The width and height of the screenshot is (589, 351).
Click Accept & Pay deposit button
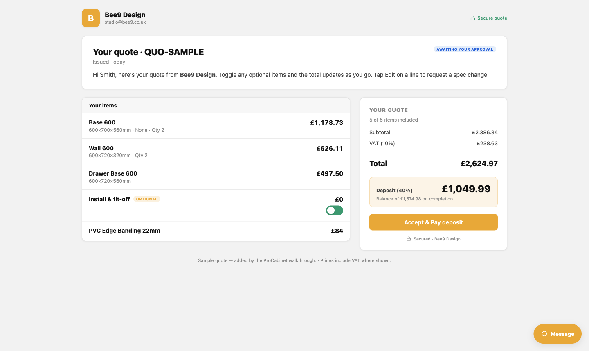point(434,222)
